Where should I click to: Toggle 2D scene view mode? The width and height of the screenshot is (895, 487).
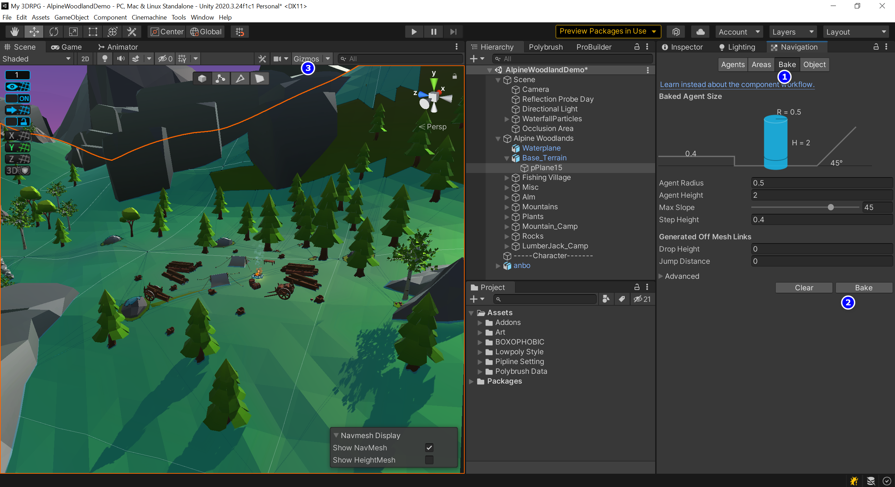[85, 59]
